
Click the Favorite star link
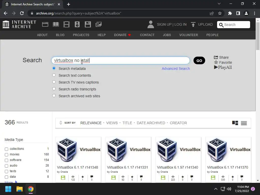click(x=223, y=62)
